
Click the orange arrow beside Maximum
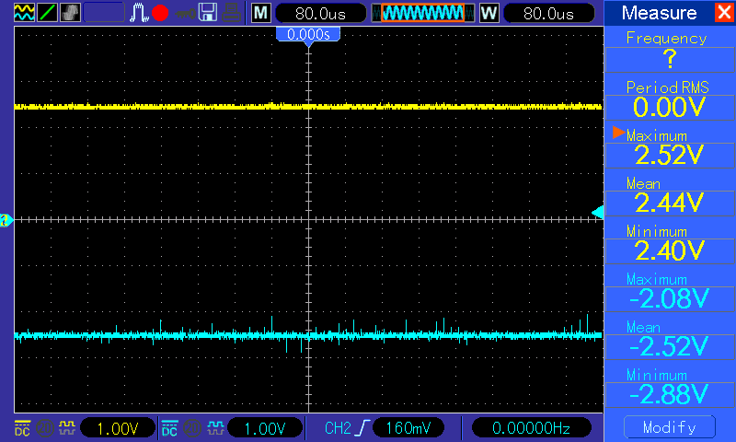click(618, 133)
